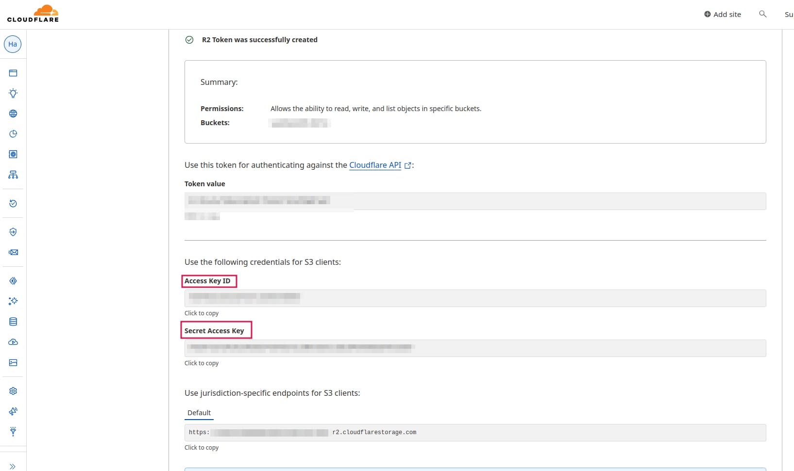Open the Workers diamond icon in sidebar

coord(13,281)
